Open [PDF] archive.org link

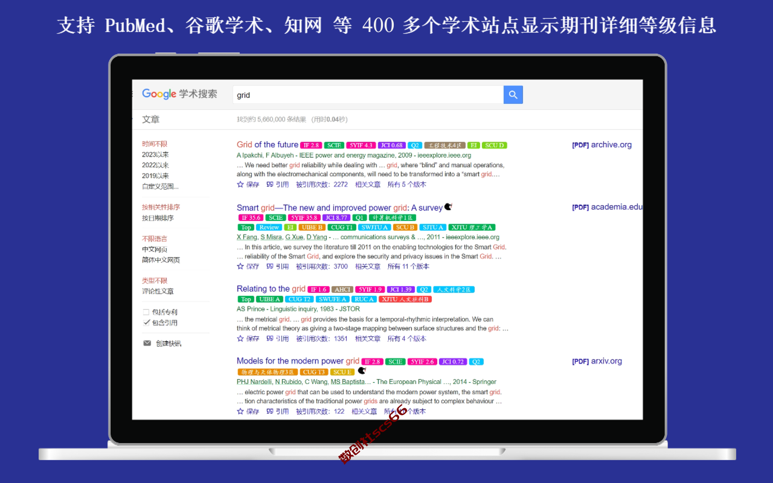click(x=601, y=145)
